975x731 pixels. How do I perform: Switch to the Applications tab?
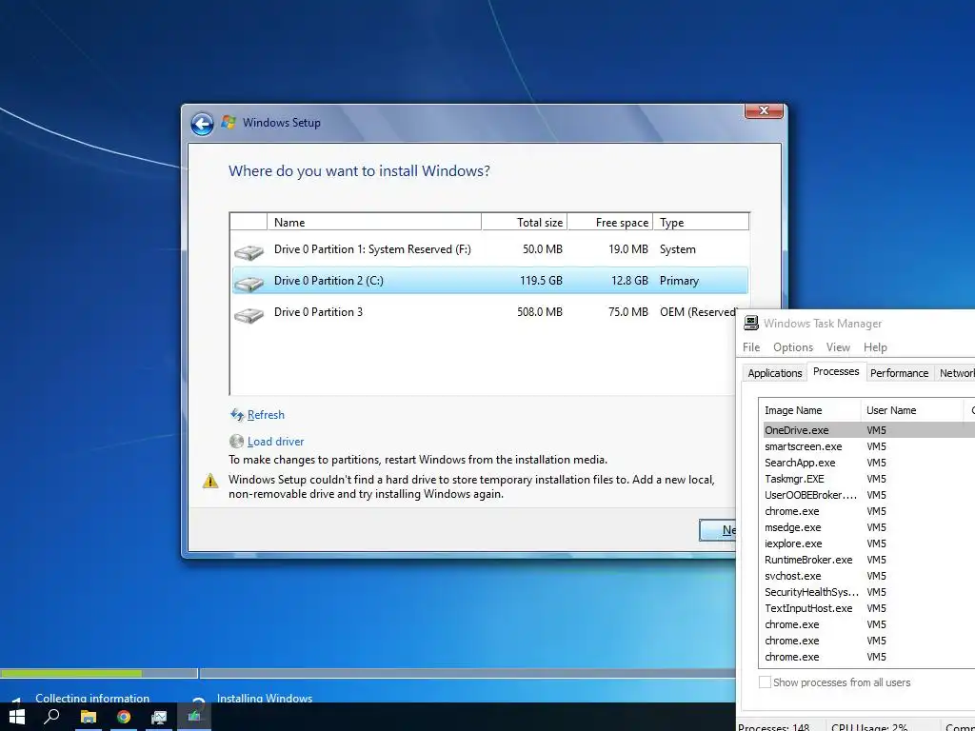[775, 373]
